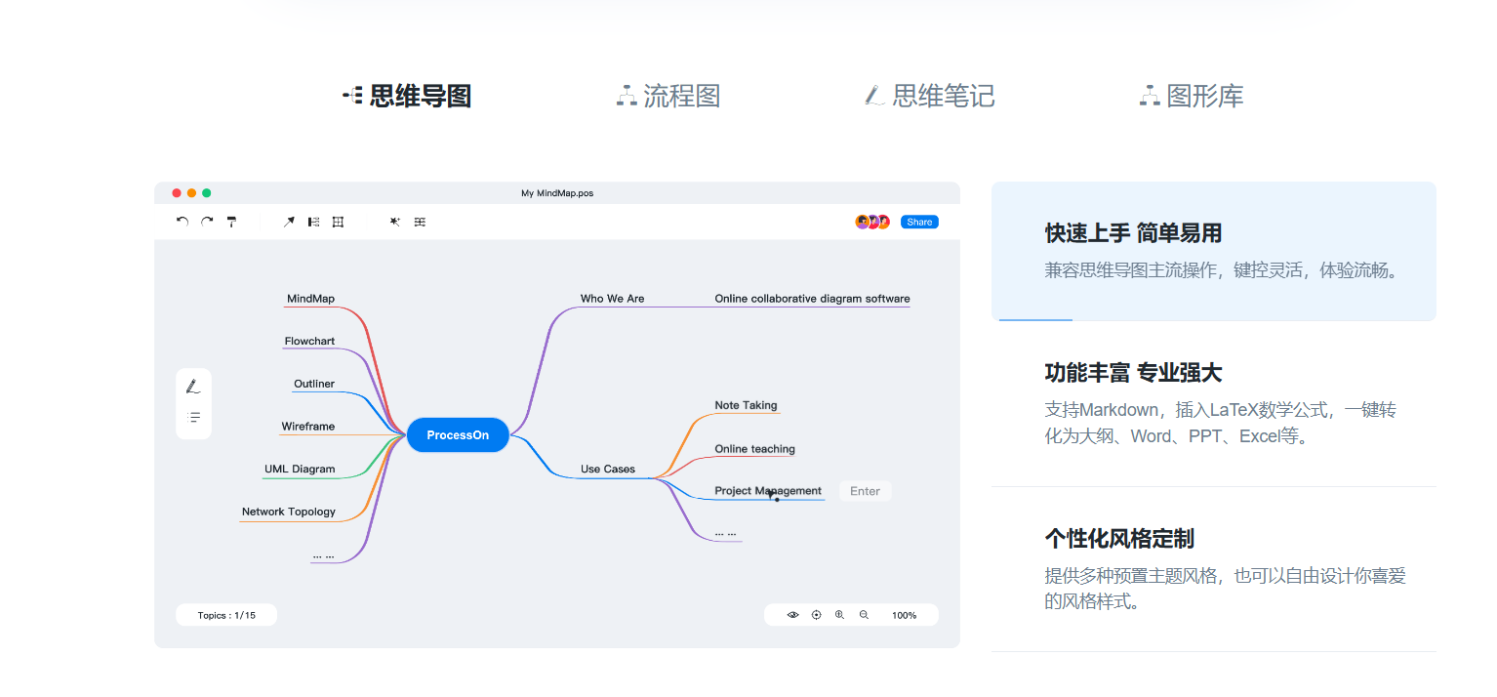
Task: Click the frame boundary icon in toolbar
Action: (x=338, y=222)
